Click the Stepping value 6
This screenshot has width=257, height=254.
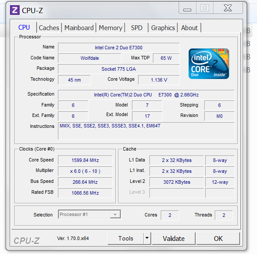pos(220,105)
